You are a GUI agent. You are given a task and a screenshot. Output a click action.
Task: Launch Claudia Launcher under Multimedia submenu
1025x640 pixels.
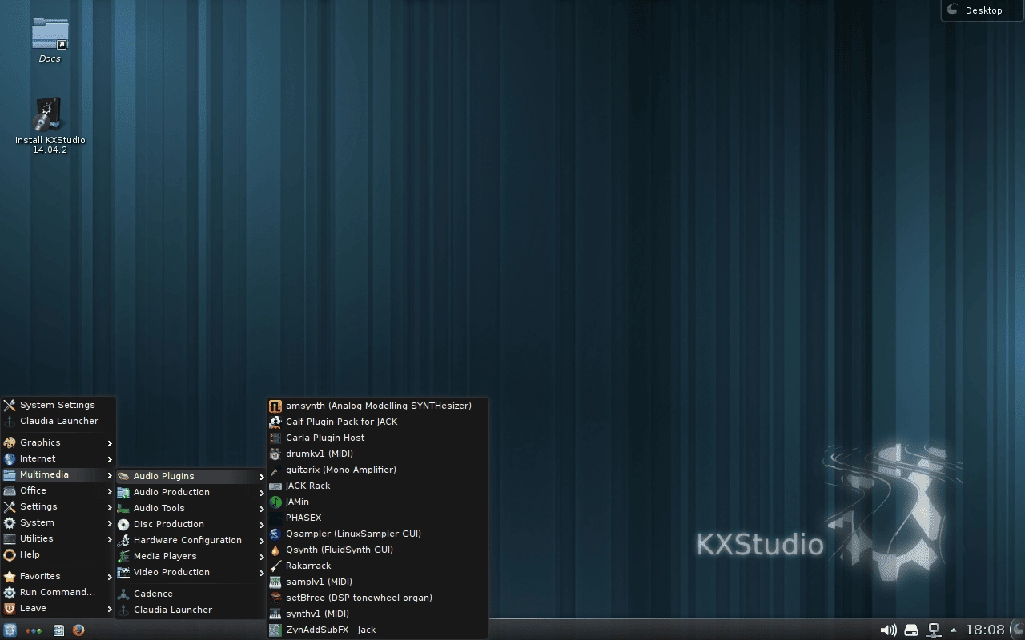click(x=191, y=610)
